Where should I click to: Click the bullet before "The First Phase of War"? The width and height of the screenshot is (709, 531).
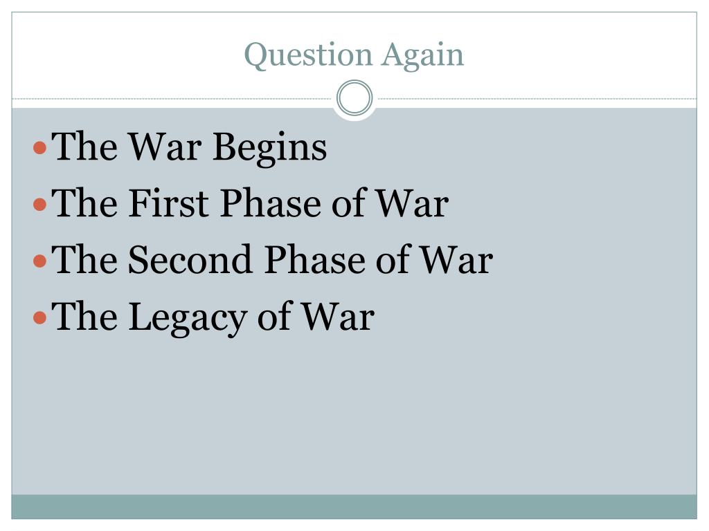coord(40,204)
